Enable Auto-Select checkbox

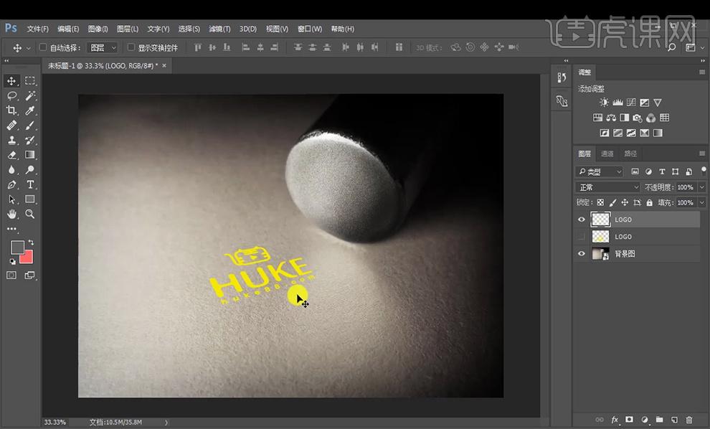[x=43, y=47]
